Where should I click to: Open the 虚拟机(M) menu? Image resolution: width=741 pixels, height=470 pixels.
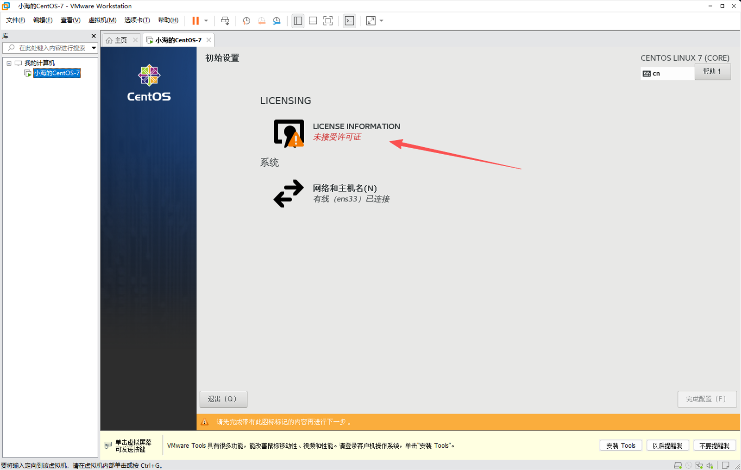[x=102, y=20]
